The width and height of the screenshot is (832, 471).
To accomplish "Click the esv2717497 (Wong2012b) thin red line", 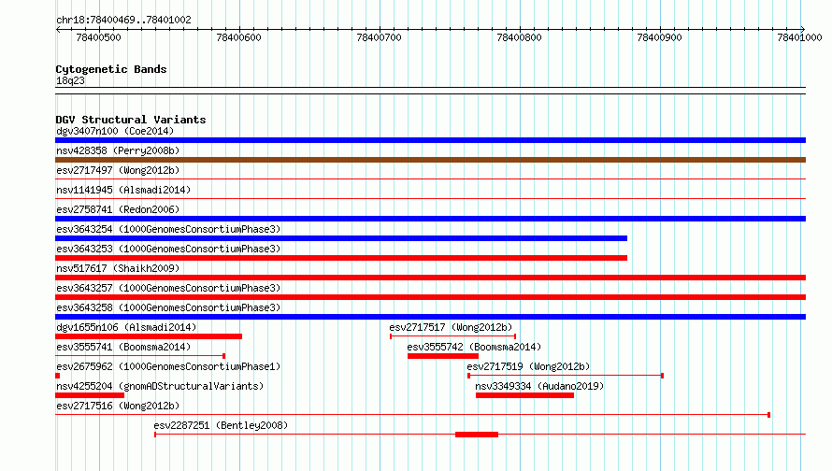I will tap(430, 179).
